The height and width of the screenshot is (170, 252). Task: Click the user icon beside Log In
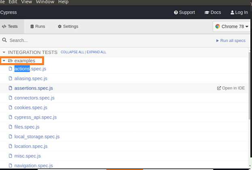click(232, 12)
